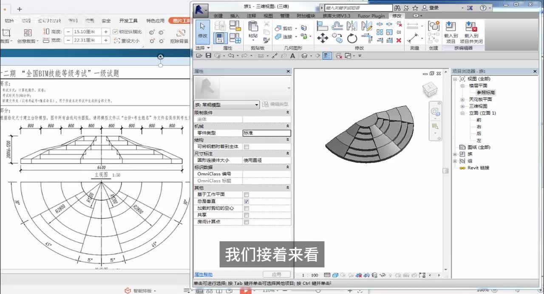This screenshot has height=294, width=544.
Task: Click the Align tool icon in 修改 panel
Action: point(323,26)
